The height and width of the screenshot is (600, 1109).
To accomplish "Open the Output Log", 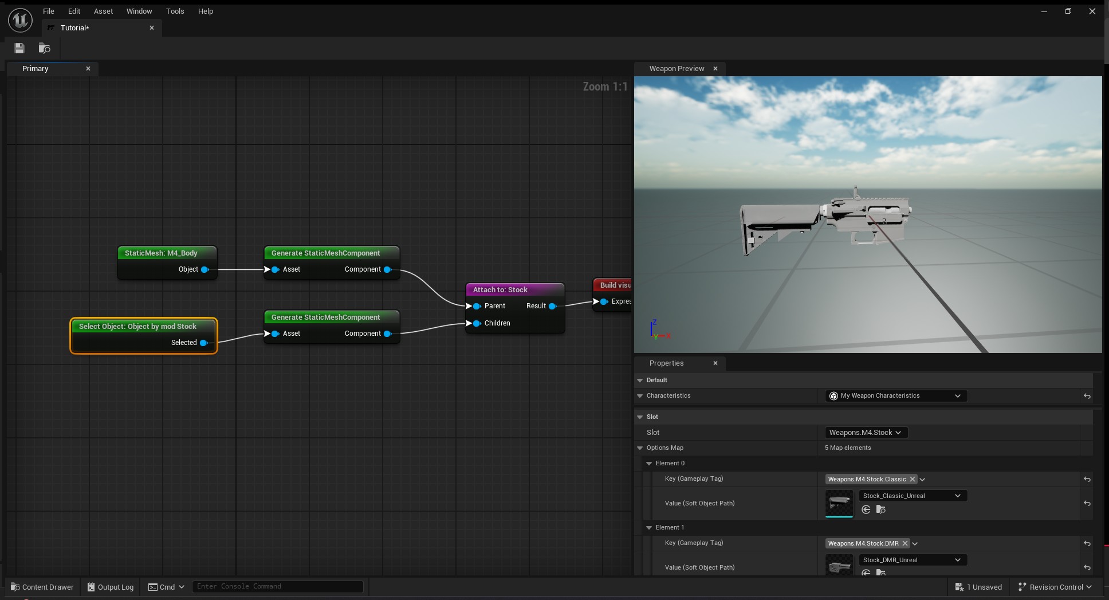I will pyautogui.click(x=111, y=587).
